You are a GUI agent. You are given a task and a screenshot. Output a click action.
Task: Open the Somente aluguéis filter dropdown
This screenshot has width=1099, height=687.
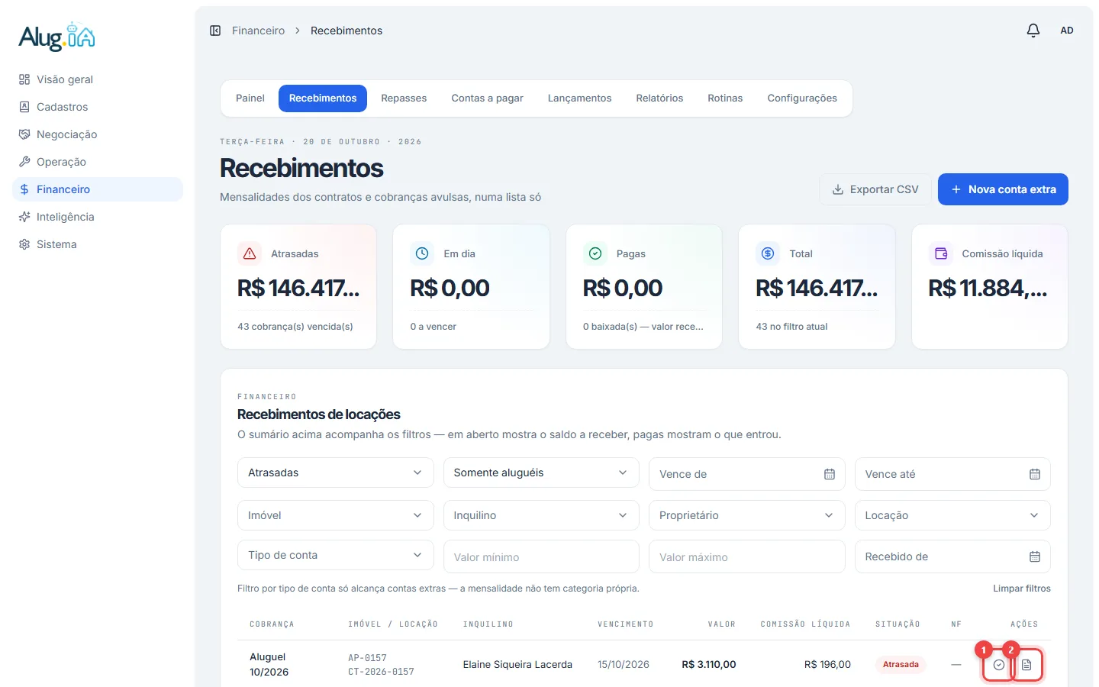tap(541, 473)
